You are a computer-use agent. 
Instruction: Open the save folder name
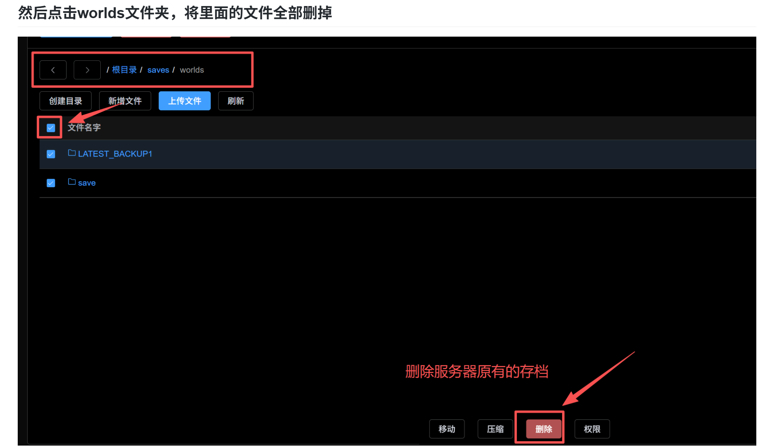(87, 183)
